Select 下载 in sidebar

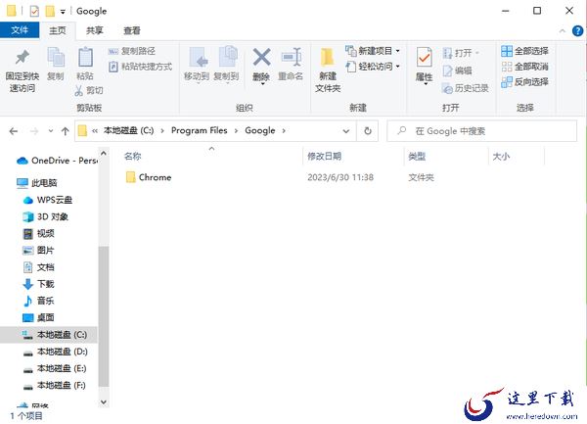tap(38, 284)
